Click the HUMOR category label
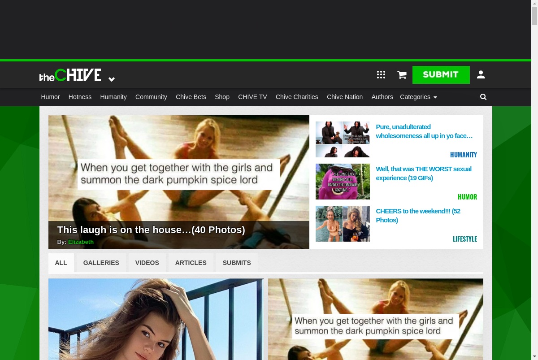 (467, 197)
